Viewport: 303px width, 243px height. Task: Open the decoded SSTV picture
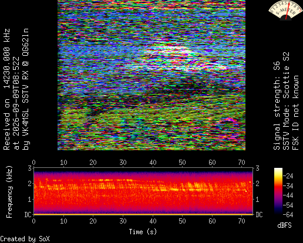[x=151, y=75]
